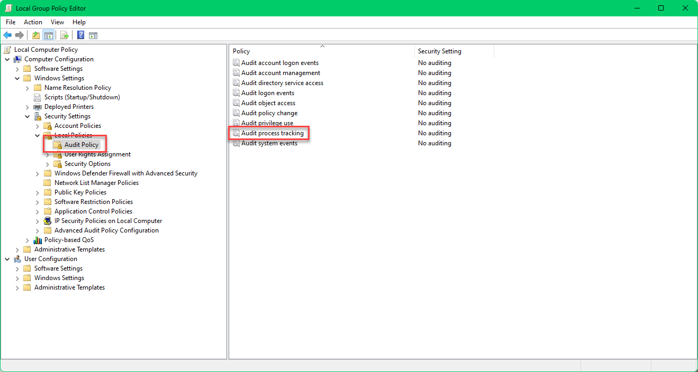Open Help using the question mark icon

pos(79,35)
